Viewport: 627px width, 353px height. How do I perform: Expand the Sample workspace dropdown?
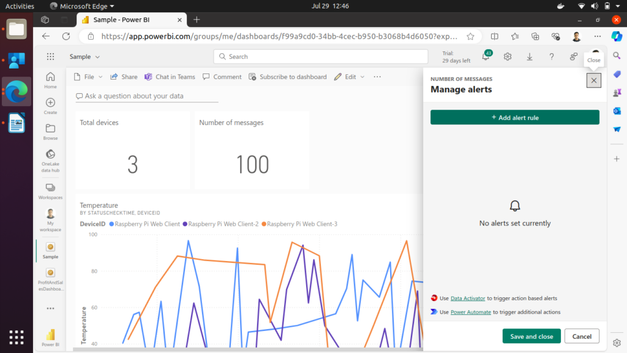85,57
